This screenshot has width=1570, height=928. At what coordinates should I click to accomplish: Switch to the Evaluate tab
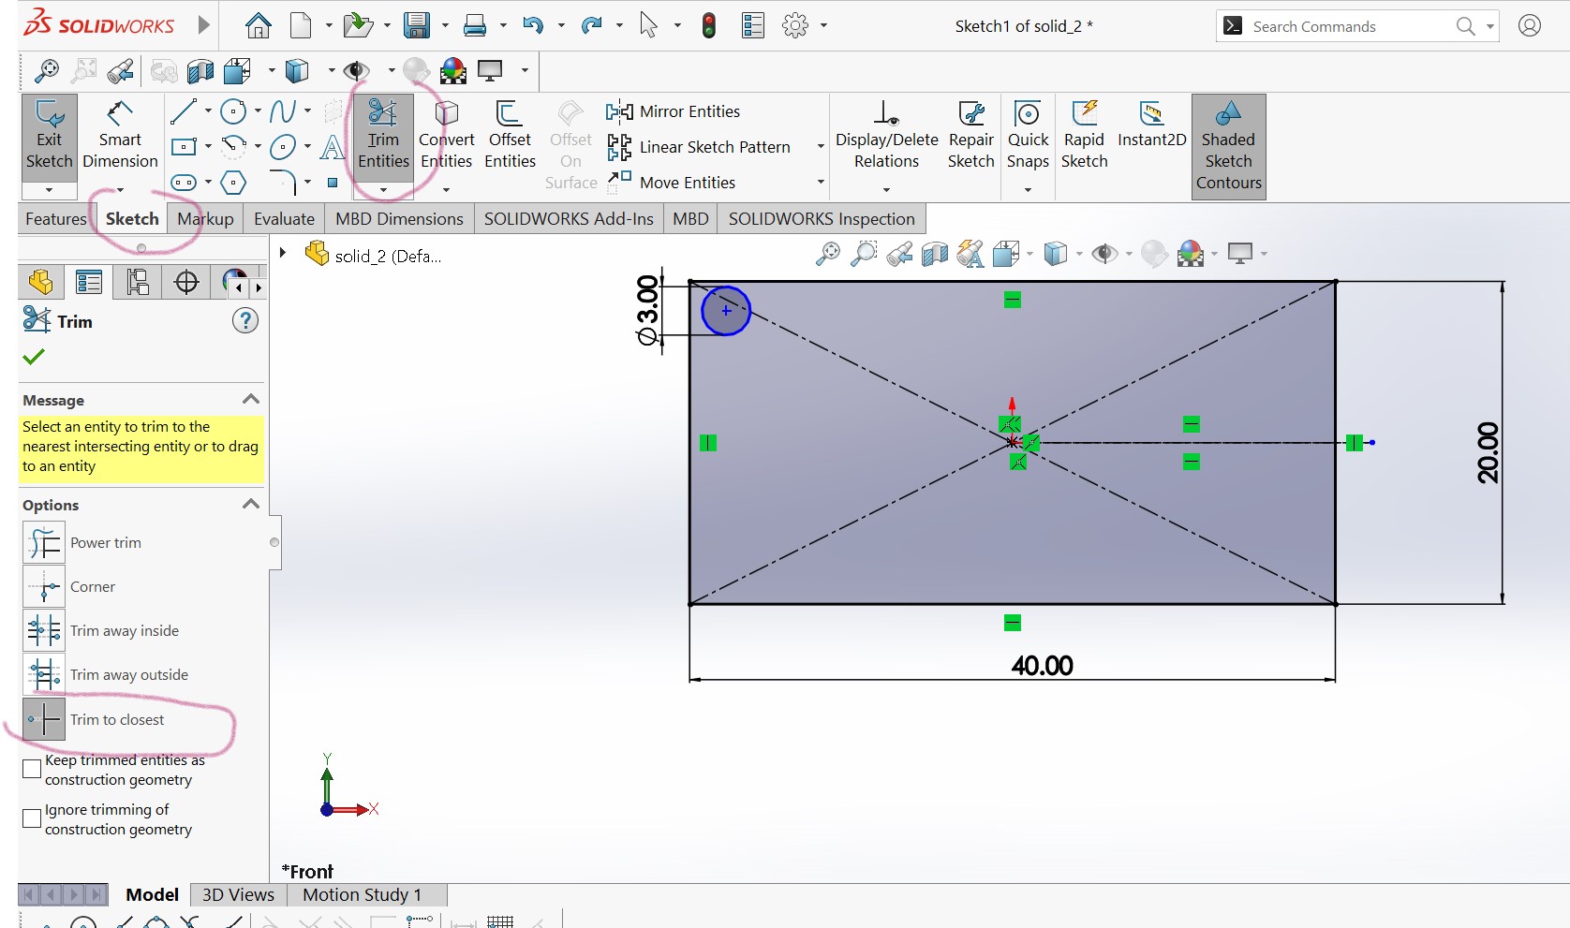click(x=284, y=219)
